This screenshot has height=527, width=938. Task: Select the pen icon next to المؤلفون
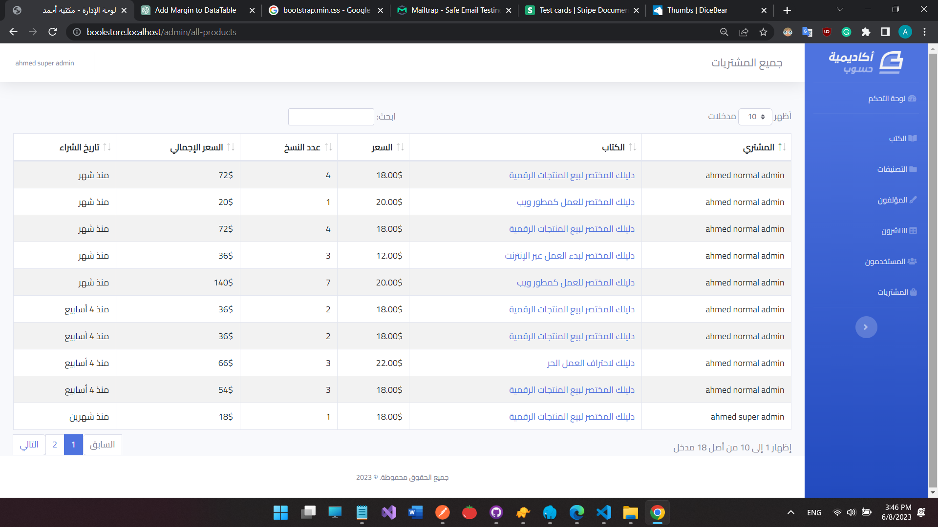pyautogui.click(x=912, y=200)
